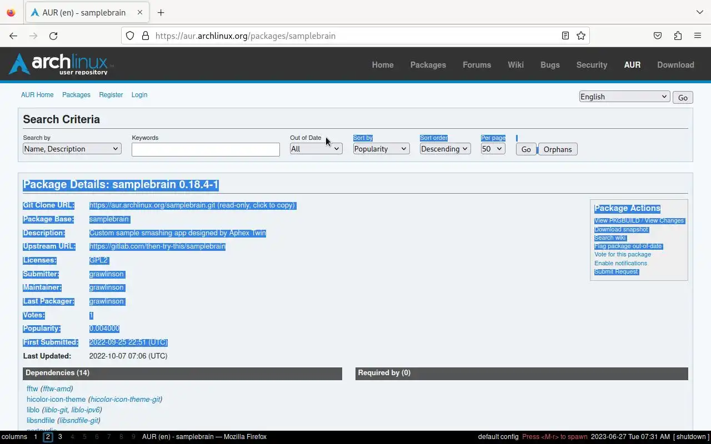Click Go next to the language selector
This screenshot has height=444, width=711.
pyautogui.click(x=683, y=97)
